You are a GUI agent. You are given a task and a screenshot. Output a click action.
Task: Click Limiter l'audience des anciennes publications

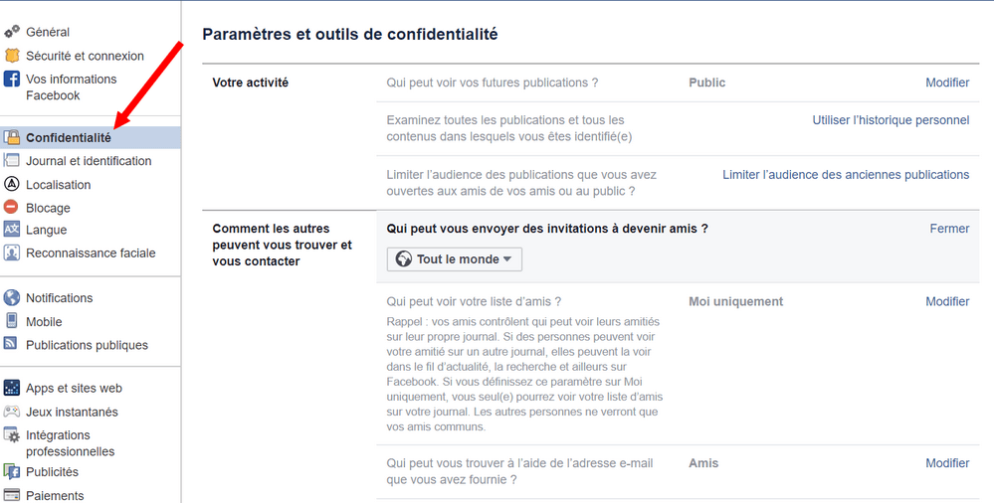[x=846, y=174]
